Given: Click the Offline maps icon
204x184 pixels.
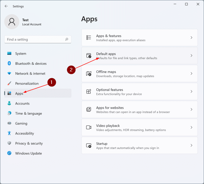Looking at the screenshot, I should 89,73.
